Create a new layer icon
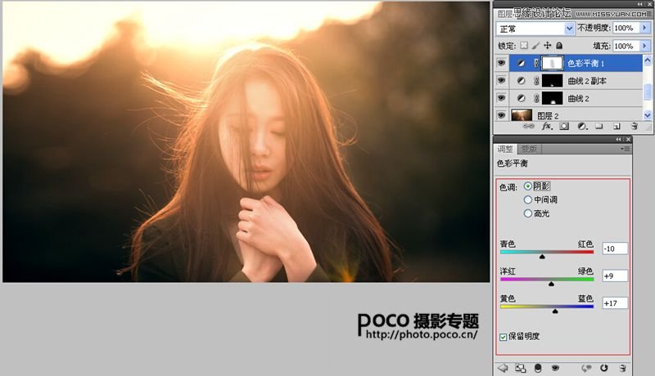Viewport: 655px width, 376px height. pos(617,126)
